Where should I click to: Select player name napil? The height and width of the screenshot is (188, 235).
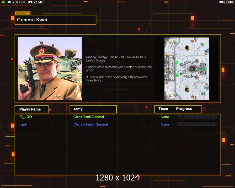pos(23,124)
